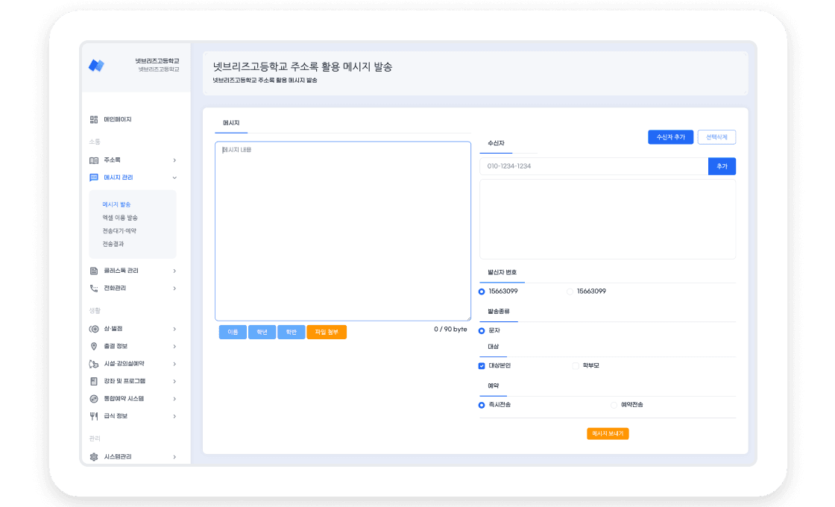The image size is (835, 507).
Task: Click the 메인페이지 dashboard icon
Action: coord(94,119)
